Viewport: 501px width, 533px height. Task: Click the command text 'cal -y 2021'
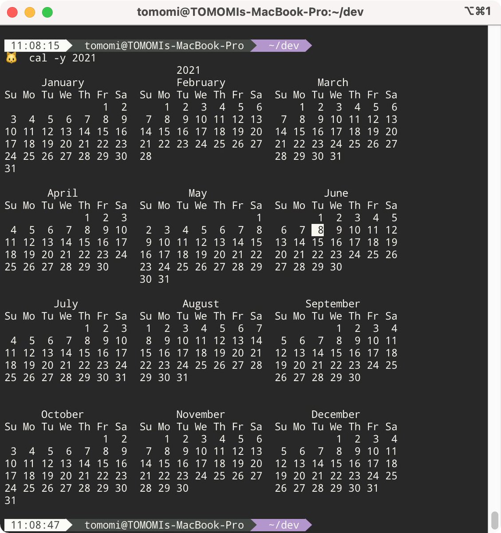pyautogui.click(x=63, y=58)
